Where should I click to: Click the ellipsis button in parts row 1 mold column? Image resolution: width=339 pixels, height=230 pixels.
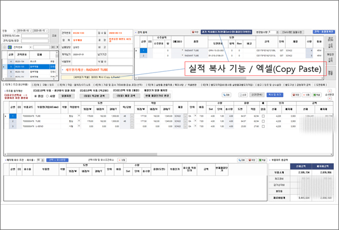pyautogui.click(x=132, y=116)
